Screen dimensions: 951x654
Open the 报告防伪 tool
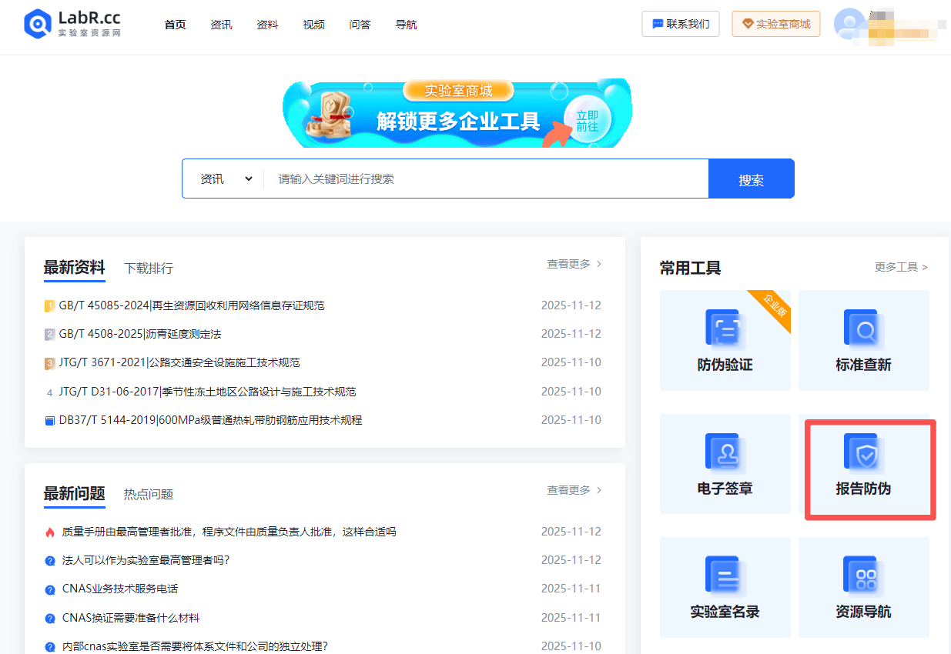pyautogui.click(x=869, y=469)
